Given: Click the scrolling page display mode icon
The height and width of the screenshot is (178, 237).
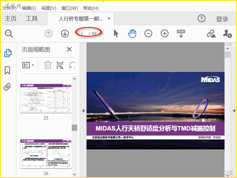Looking at the screenshot, I should point(181,34).
